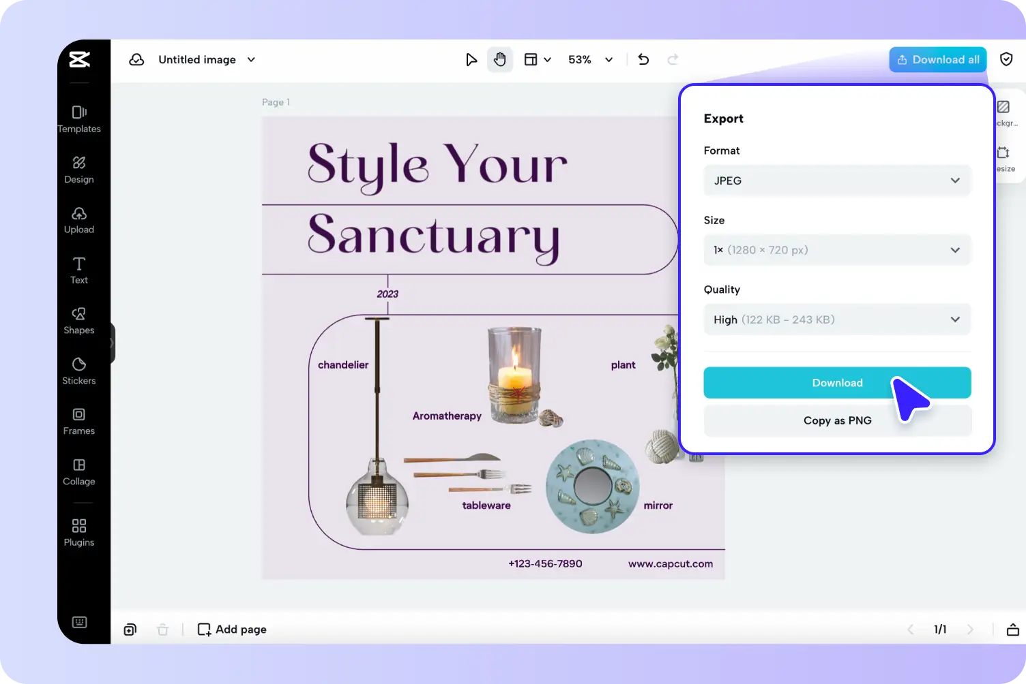The width and height of the screenshot is (1026, 684).
Task: Activate the hand pan tool
Action: [500, 60]
